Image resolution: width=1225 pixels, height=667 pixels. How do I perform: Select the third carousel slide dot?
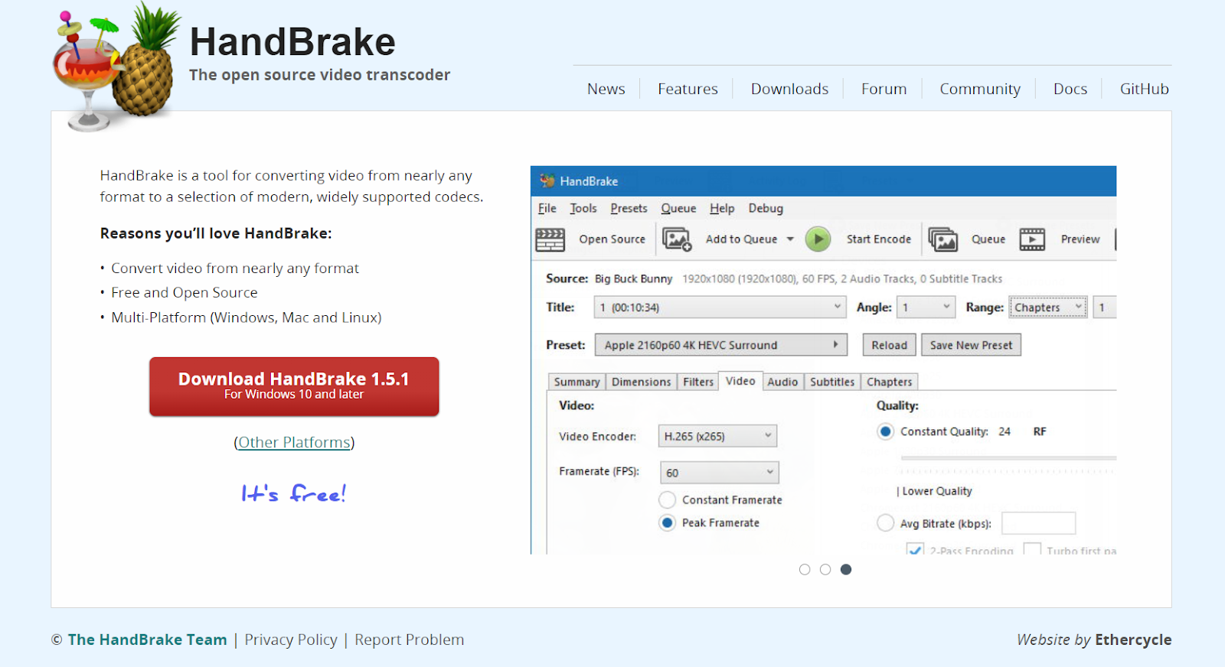pos(845,569)
